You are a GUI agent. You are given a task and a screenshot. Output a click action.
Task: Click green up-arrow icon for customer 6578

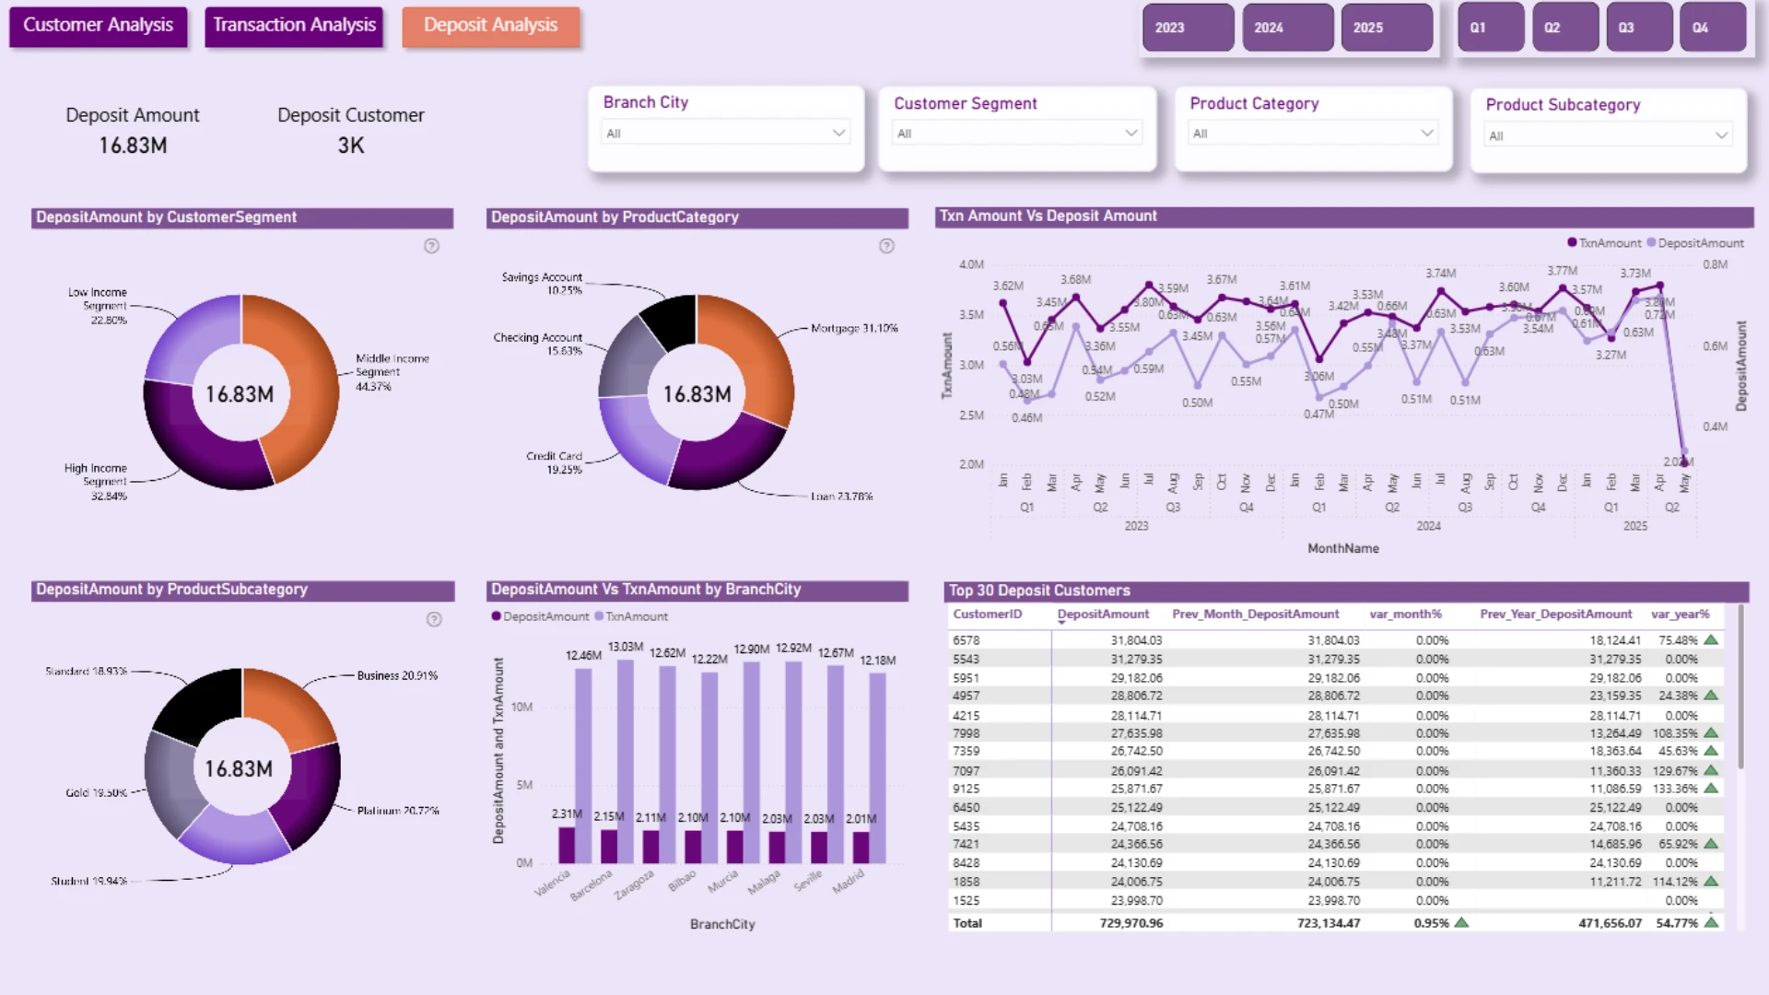coord(1711,639)
